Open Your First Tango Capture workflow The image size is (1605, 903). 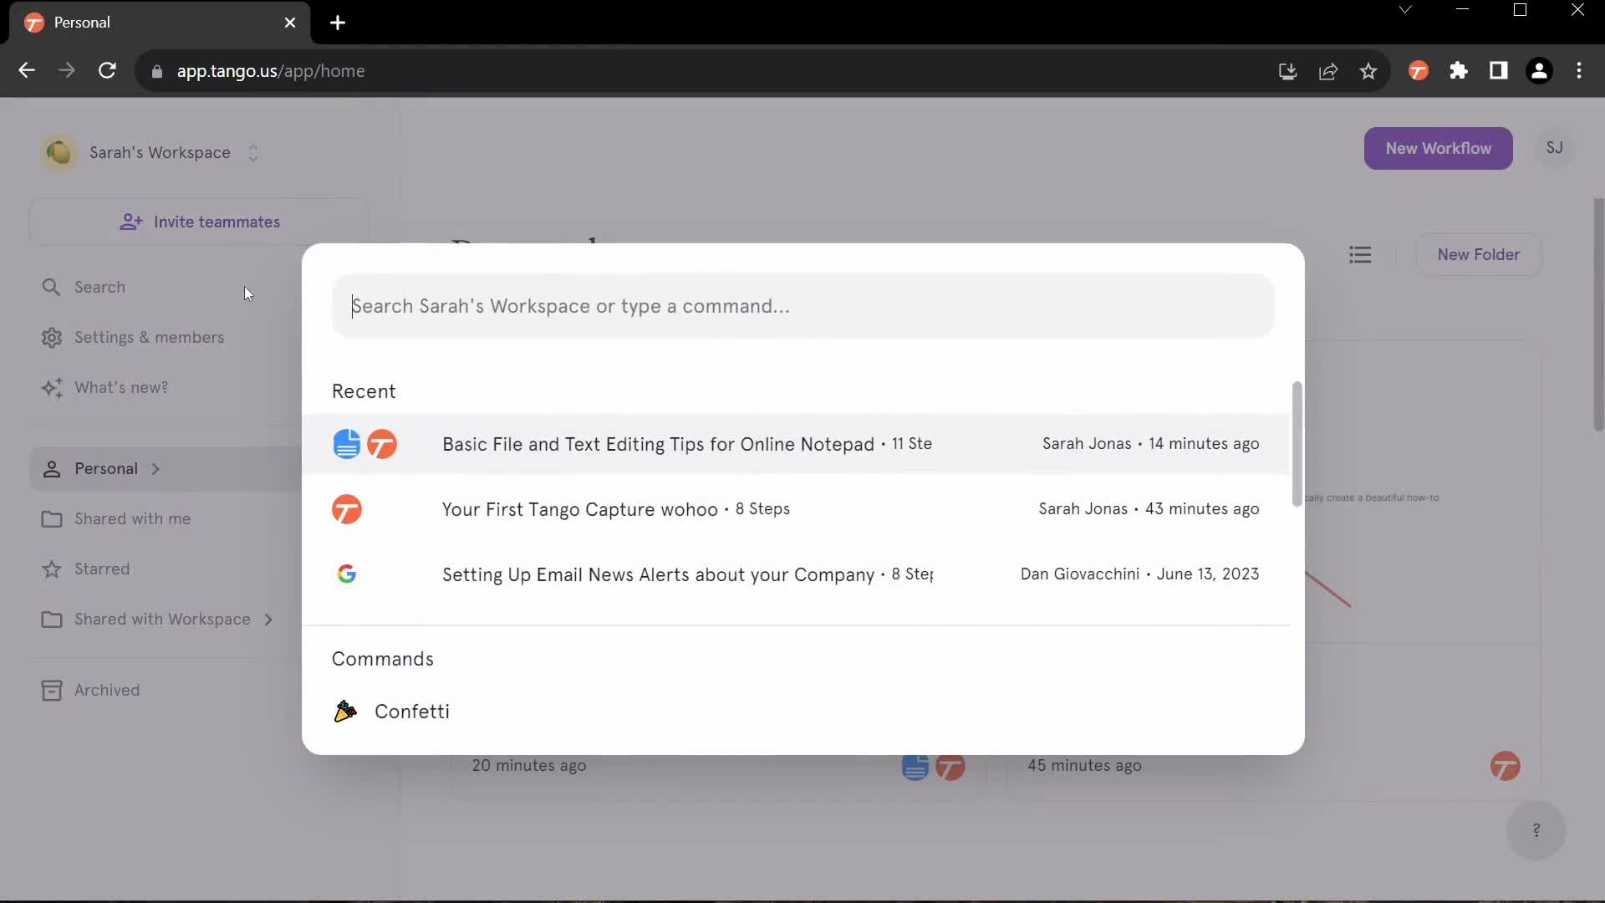802,509
